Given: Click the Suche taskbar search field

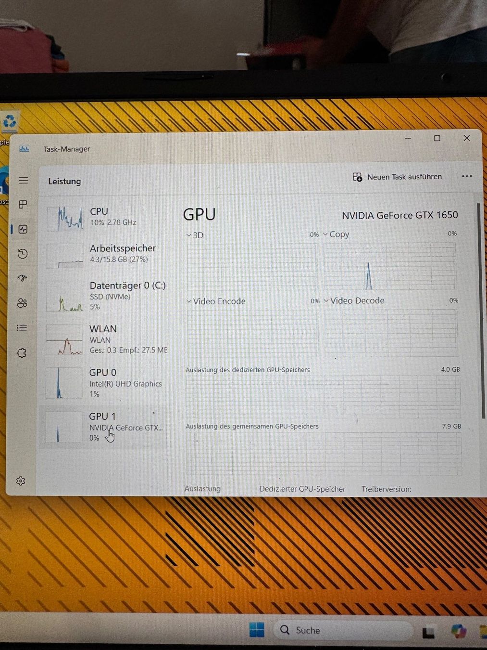Looking at the screenshot, I should [x=343, y=630].
